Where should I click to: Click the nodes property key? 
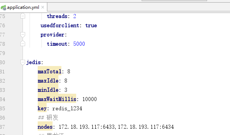pyautogui.click(x=45, y=127)
